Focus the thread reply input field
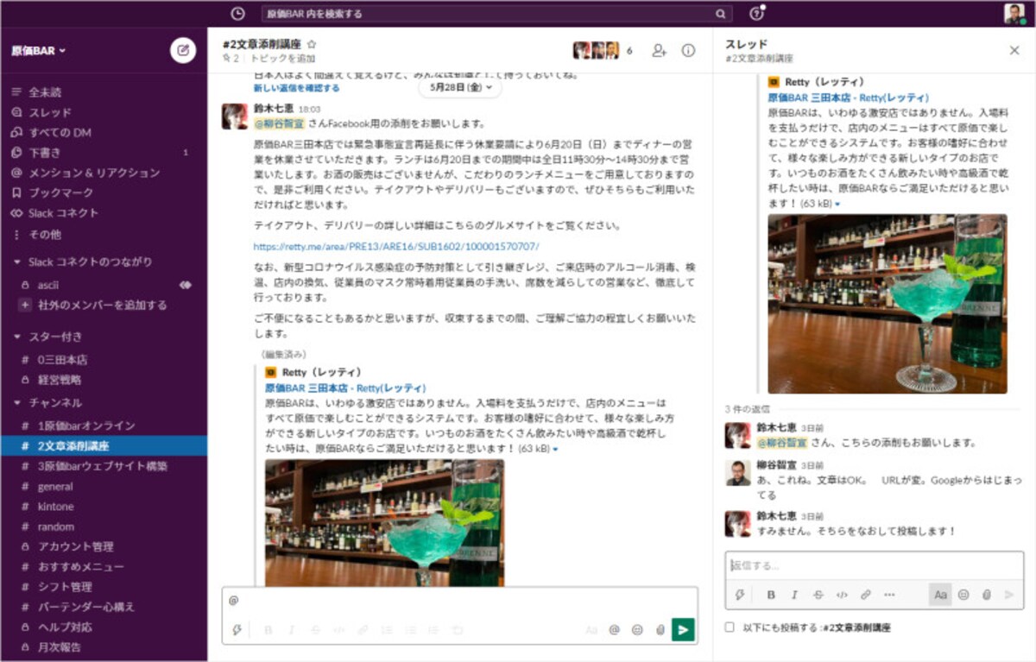 coord(875,566)
